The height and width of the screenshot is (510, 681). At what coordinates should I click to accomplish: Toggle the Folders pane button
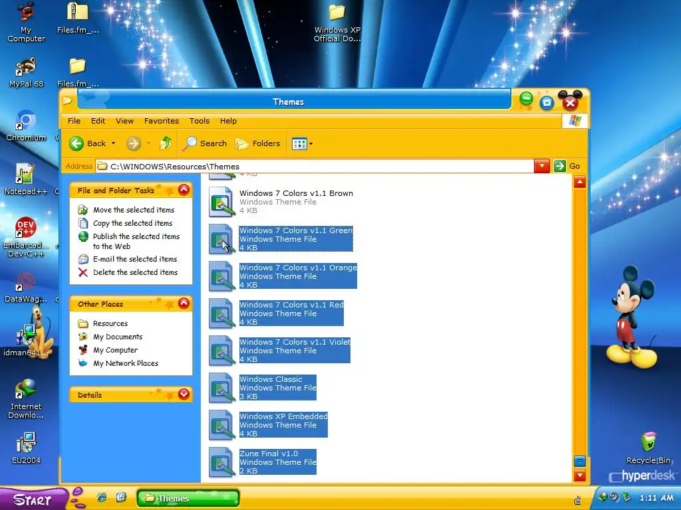258,143
